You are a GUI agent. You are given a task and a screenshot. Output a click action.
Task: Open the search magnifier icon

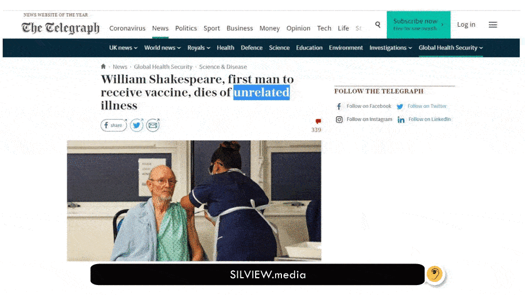[377, 25]
